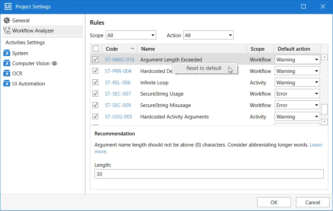333x211 pixels.
Task: Click the UiPath logo in title bar
Action: point(8,6)
